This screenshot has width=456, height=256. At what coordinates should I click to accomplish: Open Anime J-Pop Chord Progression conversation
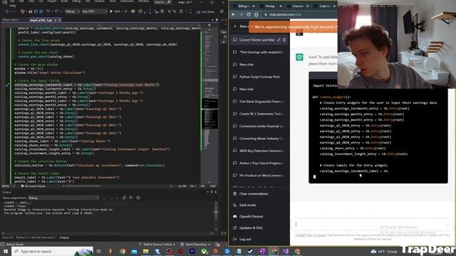(259, 163)
